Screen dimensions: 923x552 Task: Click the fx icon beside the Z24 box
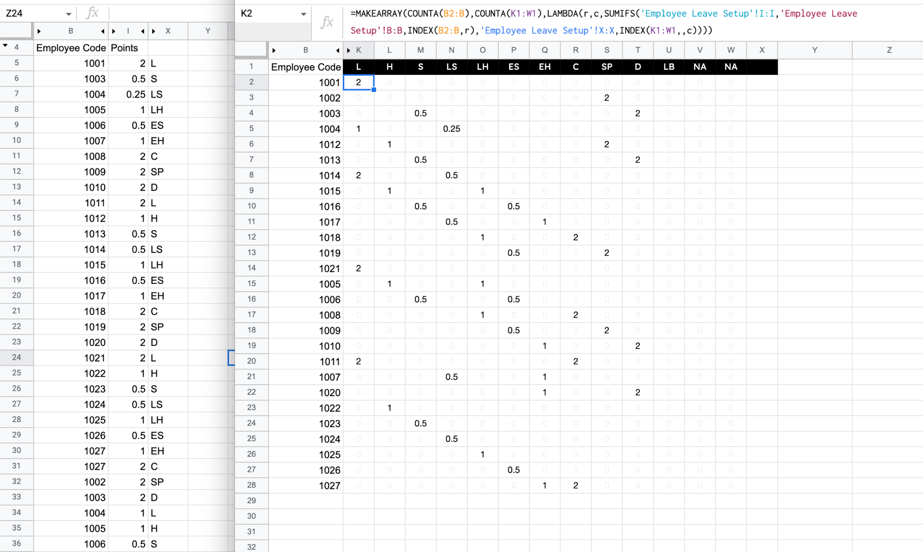click(x=93, y=13)
